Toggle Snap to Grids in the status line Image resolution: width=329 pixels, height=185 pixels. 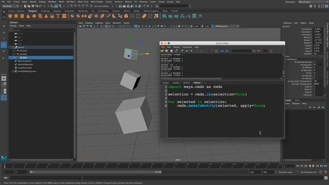tap(72, 6)
